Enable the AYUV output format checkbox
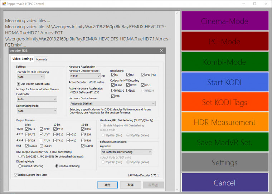The width and height of the screenshot is (272, 194). [41, 140]
